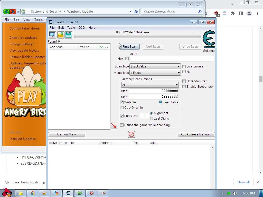Click the yellow flower taskbar icon
This screenshot has width=263, height=197.
pyautogui.click(x=21, y=193)
